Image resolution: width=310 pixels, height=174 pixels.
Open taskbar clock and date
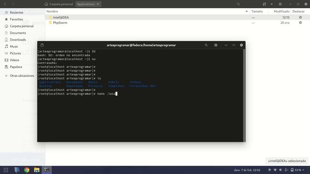[247, 170]
